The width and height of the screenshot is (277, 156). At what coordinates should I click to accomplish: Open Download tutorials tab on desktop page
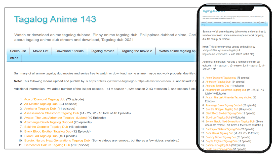point(69,51)
